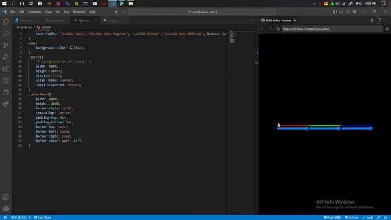391x220 pixels.
Task: Switch to the Welcome tab
Action: (26, 20)
